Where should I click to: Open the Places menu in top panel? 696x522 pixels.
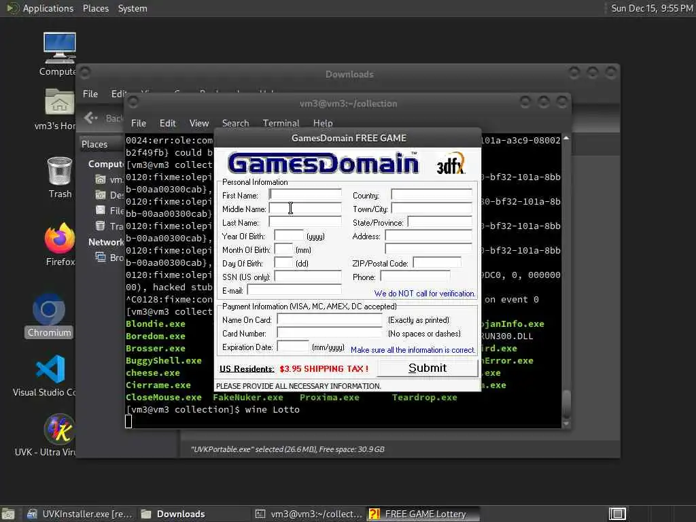coord(95,8)
